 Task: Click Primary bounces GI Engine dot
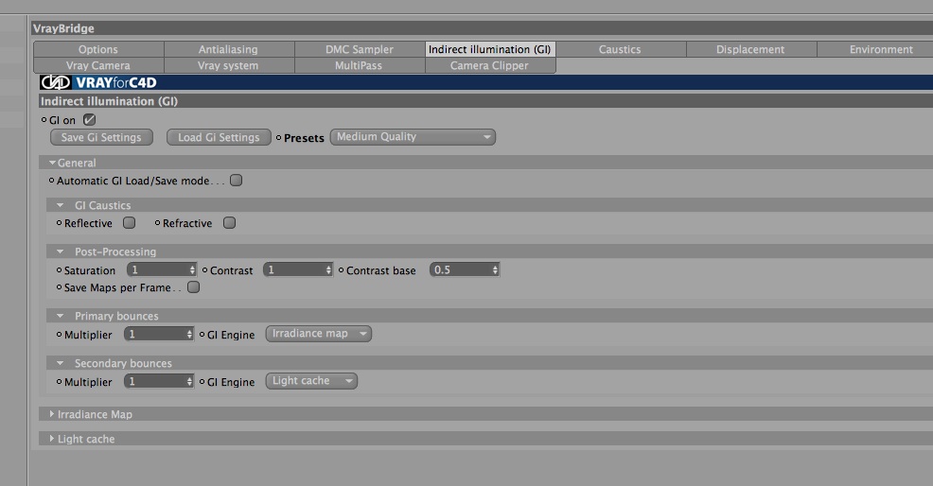click(202, 335)
